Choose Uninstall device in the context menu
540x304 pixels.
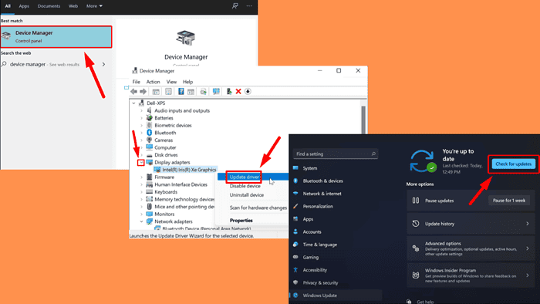(247, 195)
